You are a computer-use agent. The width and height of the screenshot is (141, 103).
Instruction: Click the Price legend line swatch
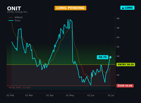[x=11, y=21]
